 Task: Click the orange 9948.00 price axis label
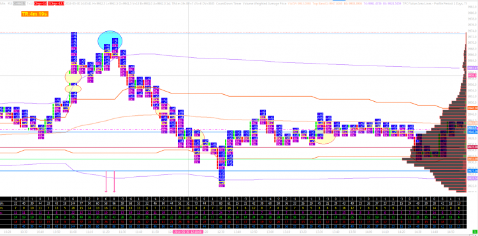click(x=472, y=108)
